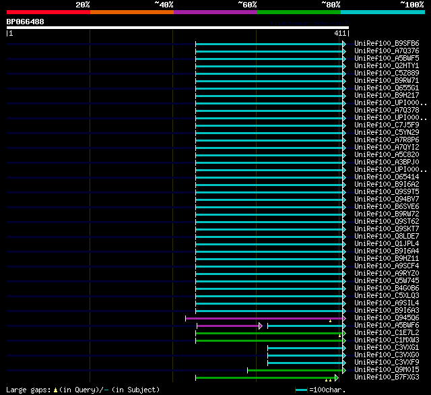The height and width of the screenshot is (395, 431).
Task: Click the purple arrowhead ending Q945Q6 bar
Action: (344, 319)
